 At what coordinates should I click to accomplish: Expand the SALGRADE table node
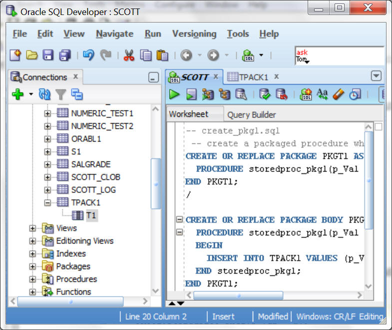[x=47, y=164]
